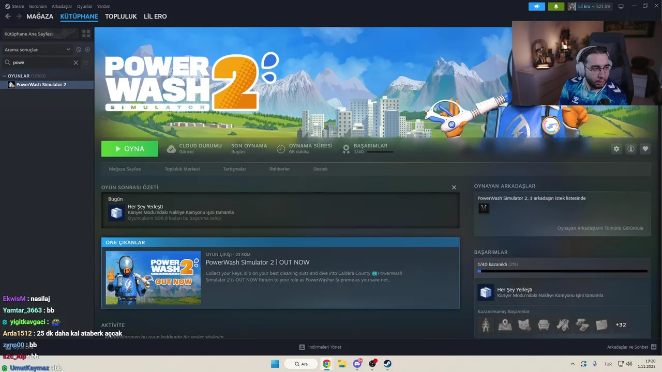Open the locked gloves achievement
662x372 pixels.
[x=563, y=324]
